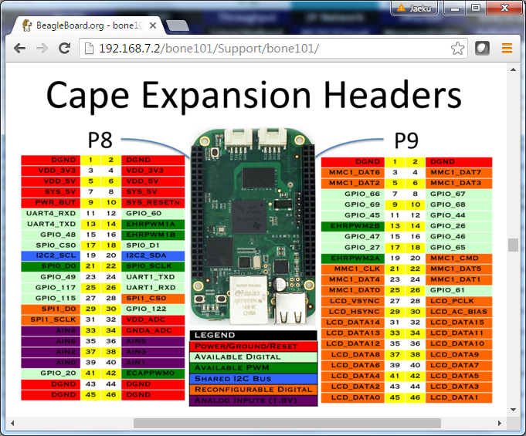Click the browser forward arrow

(x=42, y=49)
